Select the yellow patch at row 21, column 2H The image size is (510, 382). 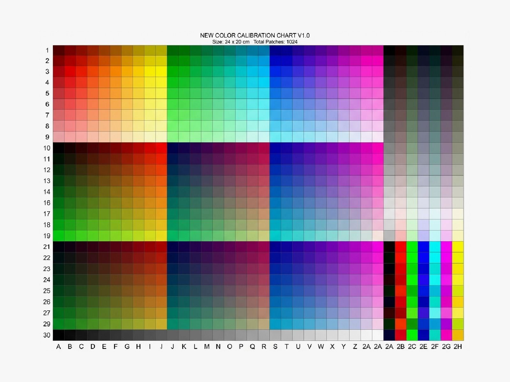[x=458, y=247]
